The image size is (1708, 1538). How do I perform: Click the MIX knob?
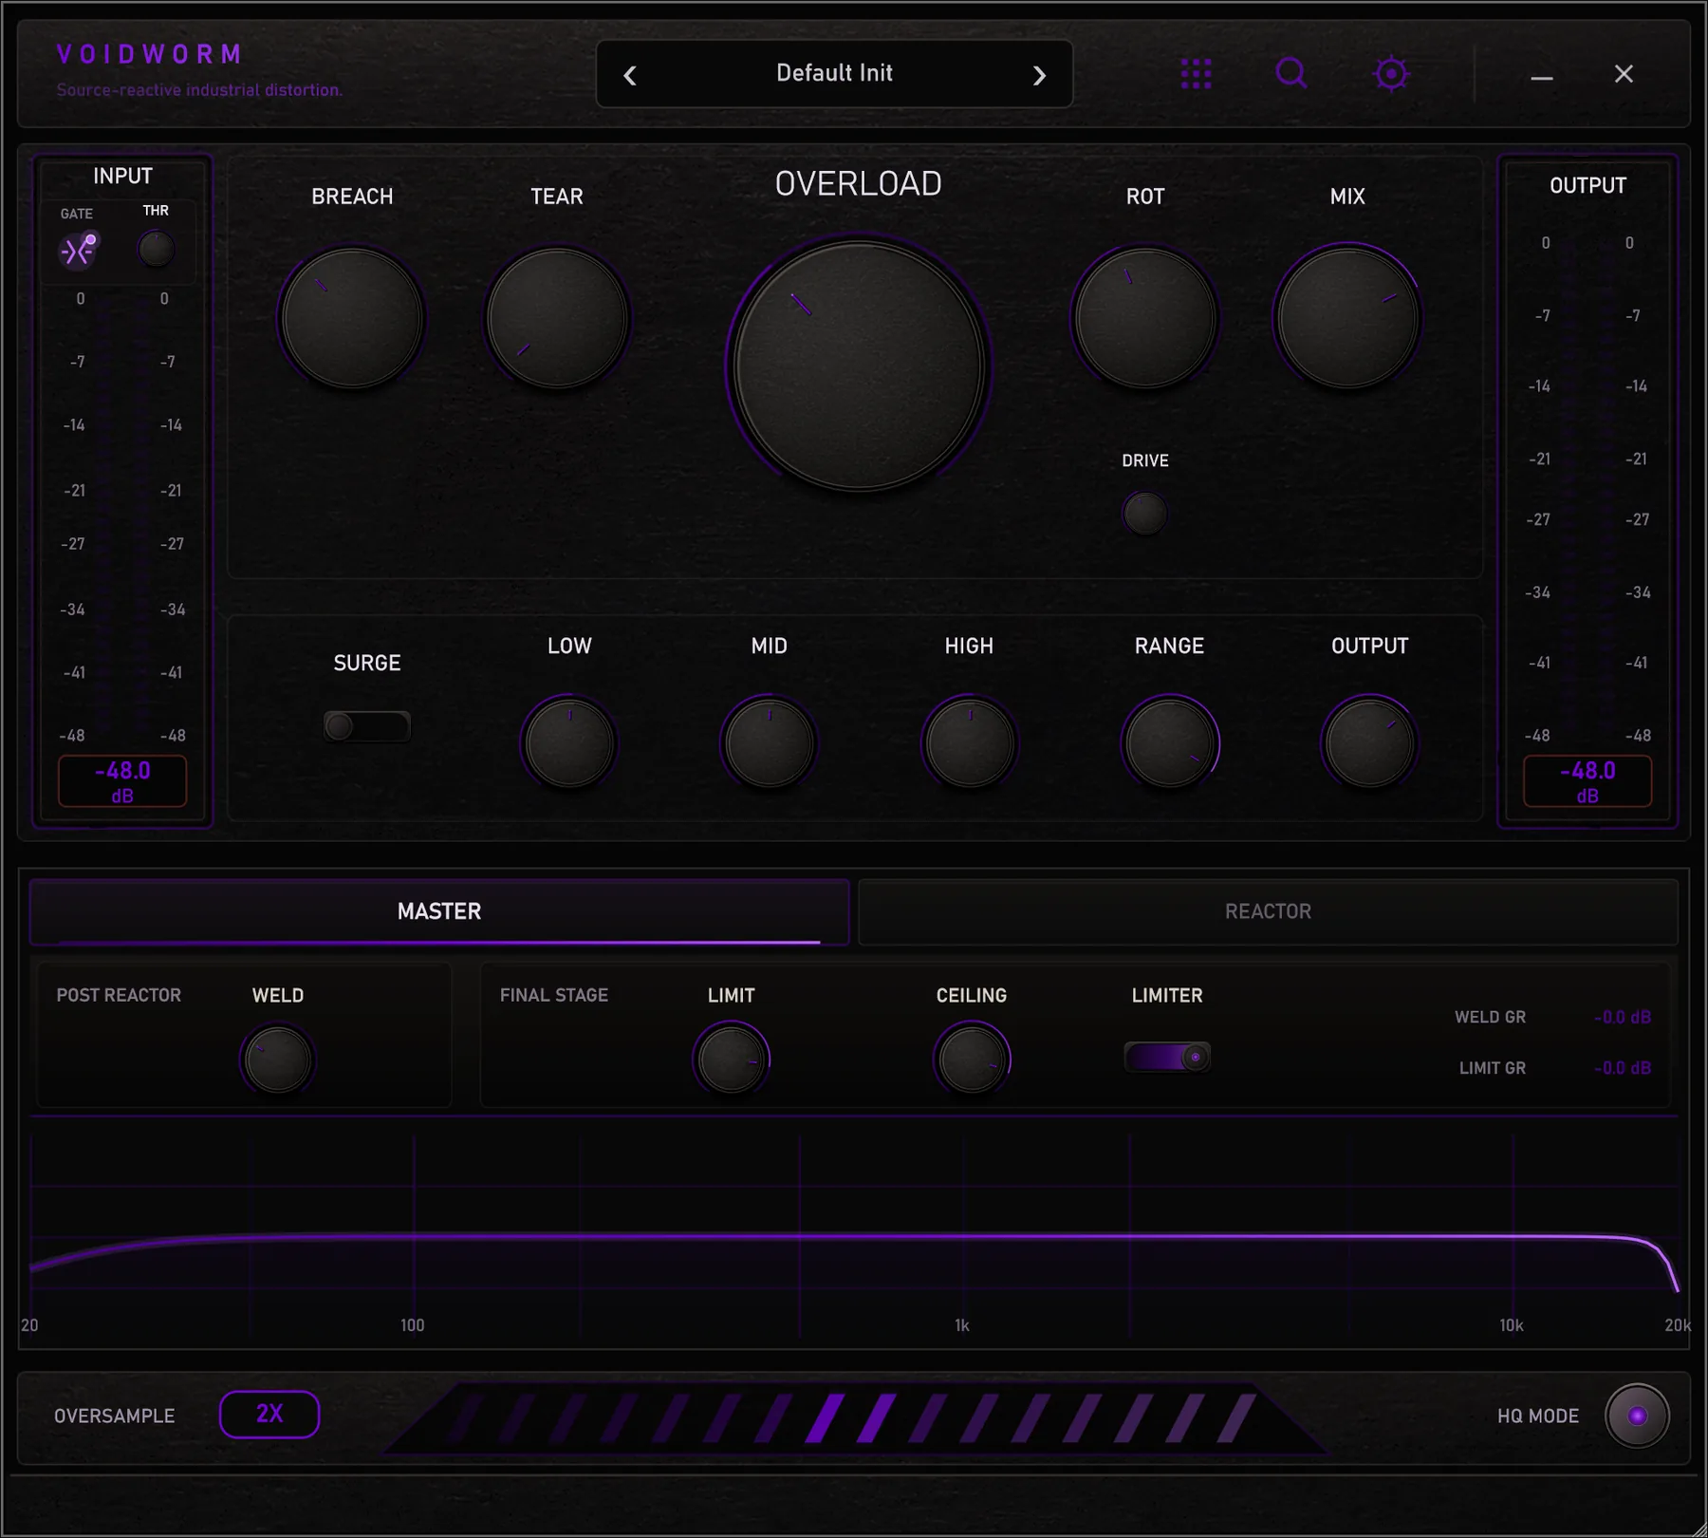point(1346,318)
